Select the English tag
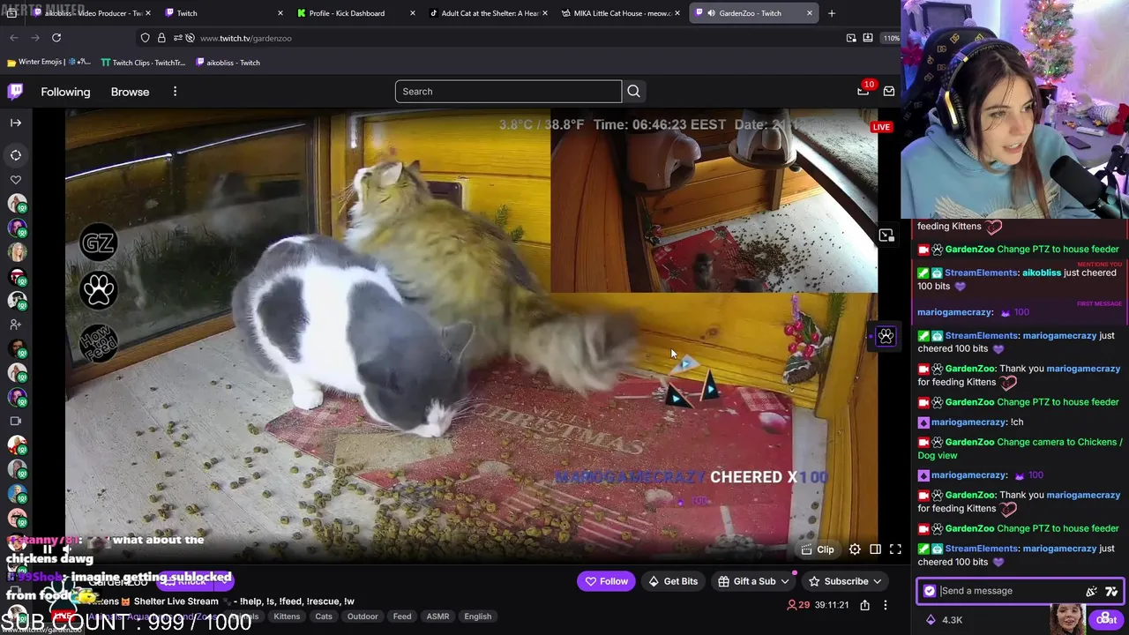This screenshot has width=1129, height=635. (x=478, y=616)
